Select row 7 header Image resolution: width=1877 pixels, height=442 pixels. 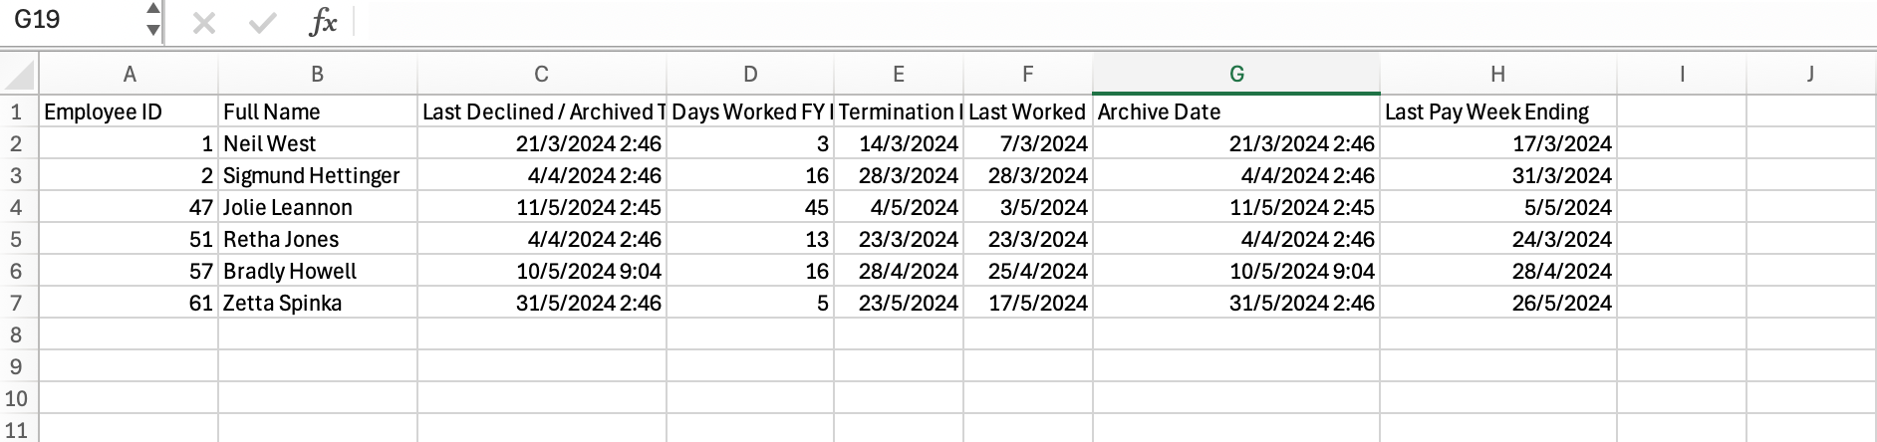[x=17, y=303]
